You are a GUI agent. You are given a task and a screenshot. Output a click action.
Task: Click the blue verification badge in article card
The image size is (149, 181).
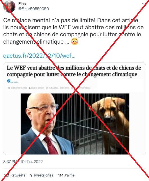[8, 81]
